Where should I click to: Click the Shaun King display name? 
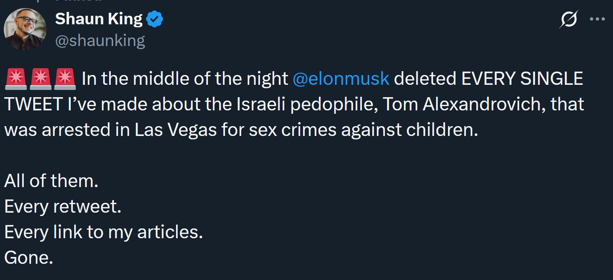[x=99, y=19]
